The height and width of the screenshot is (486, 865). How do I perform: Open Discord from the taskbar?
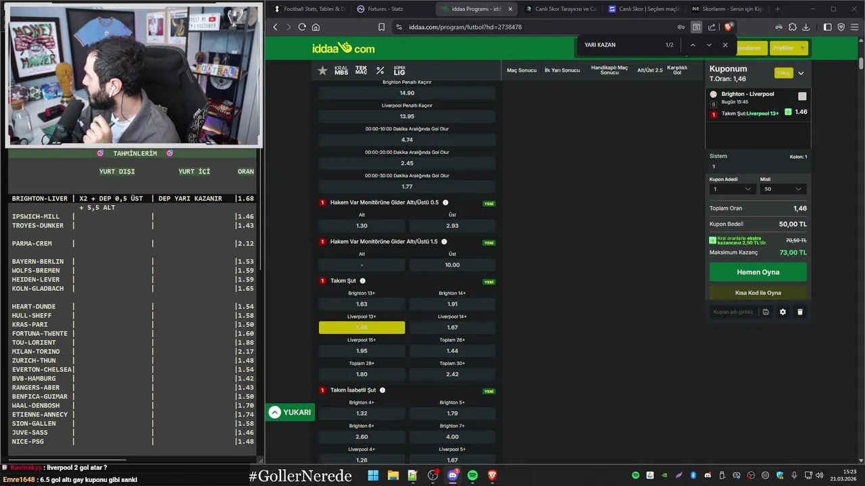click(453, 475)
